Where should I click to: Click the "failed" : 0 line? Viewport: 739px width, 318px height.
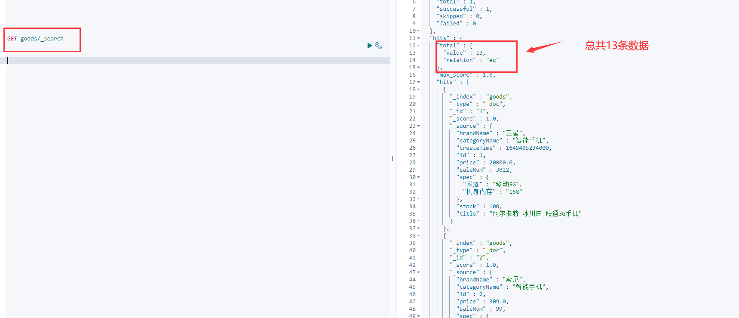(x=456, y=24)
